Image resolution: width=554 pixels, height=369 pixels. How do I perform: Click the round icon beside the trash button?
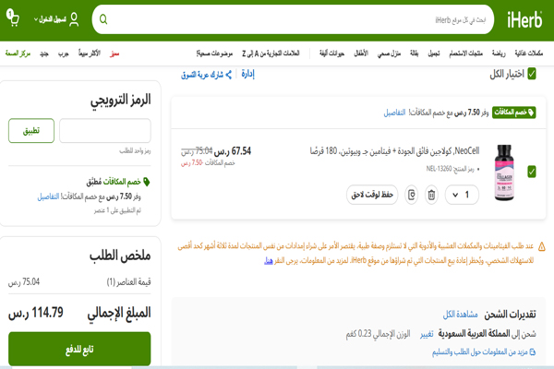pos(411,195)
